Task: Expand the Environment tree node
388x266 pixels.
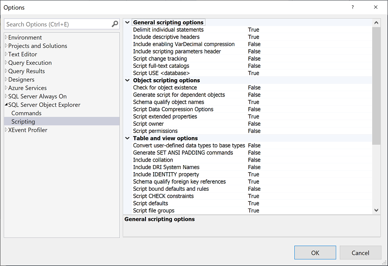Action: point(6,37)
